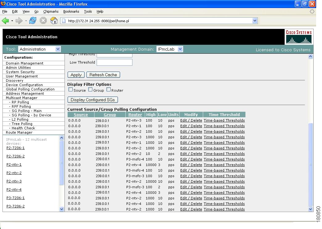Screen dimensions: 322x229
Task: Select Discovery in the configuration list
Action: click(x=15, y=81)
